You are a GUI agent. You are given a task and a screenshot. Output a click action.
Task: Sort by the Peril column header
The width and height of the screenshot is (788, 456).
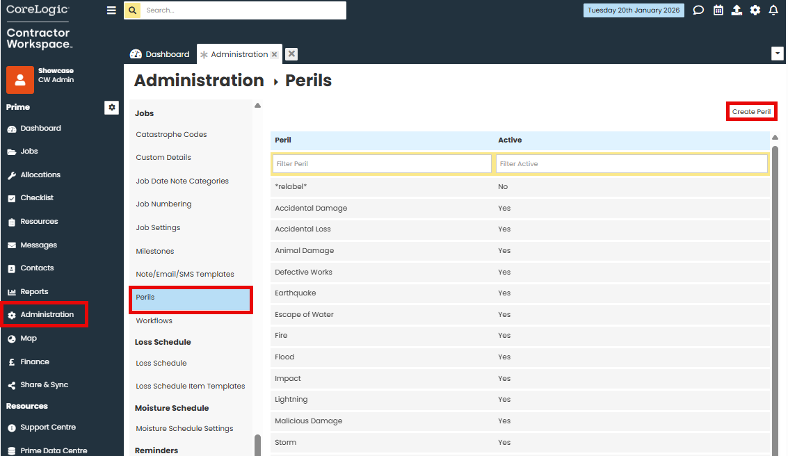(x=283, y=140)
